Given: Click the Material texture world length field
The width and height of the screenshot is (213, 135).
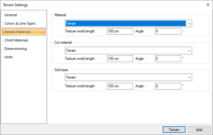Looking at the screenshot, I should click(120, 31).
